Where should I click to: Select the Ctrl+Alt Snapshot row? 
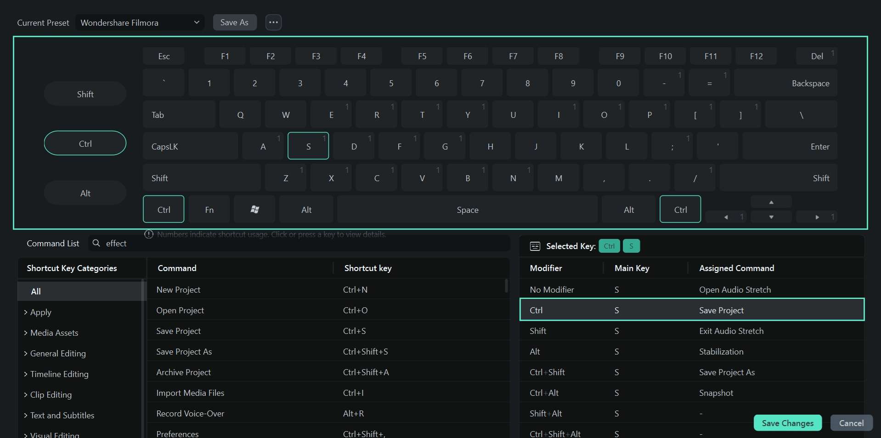(x=692, y=393)
